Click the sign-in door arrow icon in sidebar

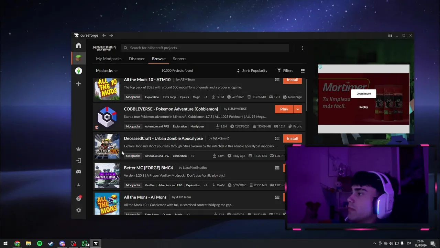78,161
